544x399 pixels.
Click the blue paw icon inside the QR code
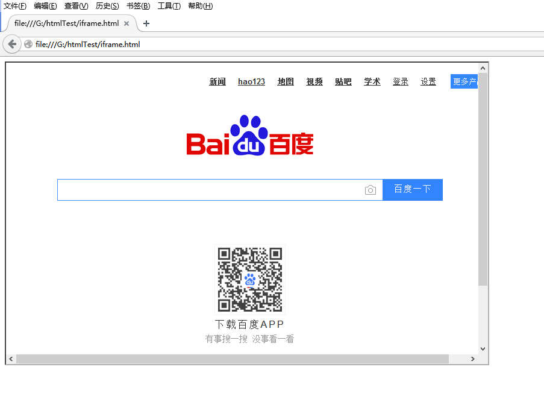click(x=249, y=279)
